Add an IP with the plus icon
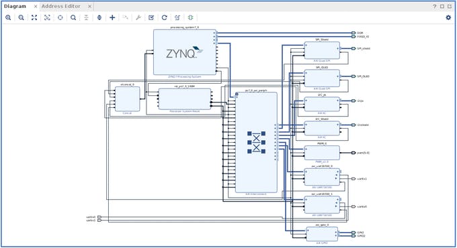 112,17
